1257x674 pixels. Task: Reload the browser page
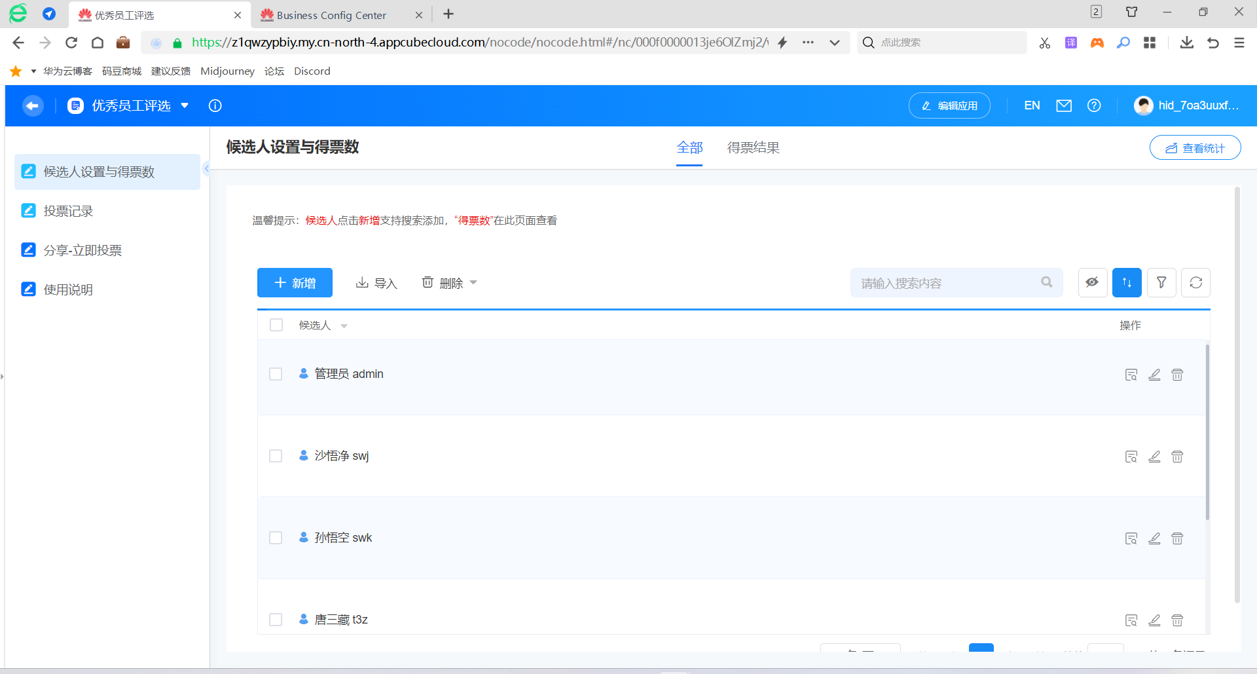click(71, 43)
